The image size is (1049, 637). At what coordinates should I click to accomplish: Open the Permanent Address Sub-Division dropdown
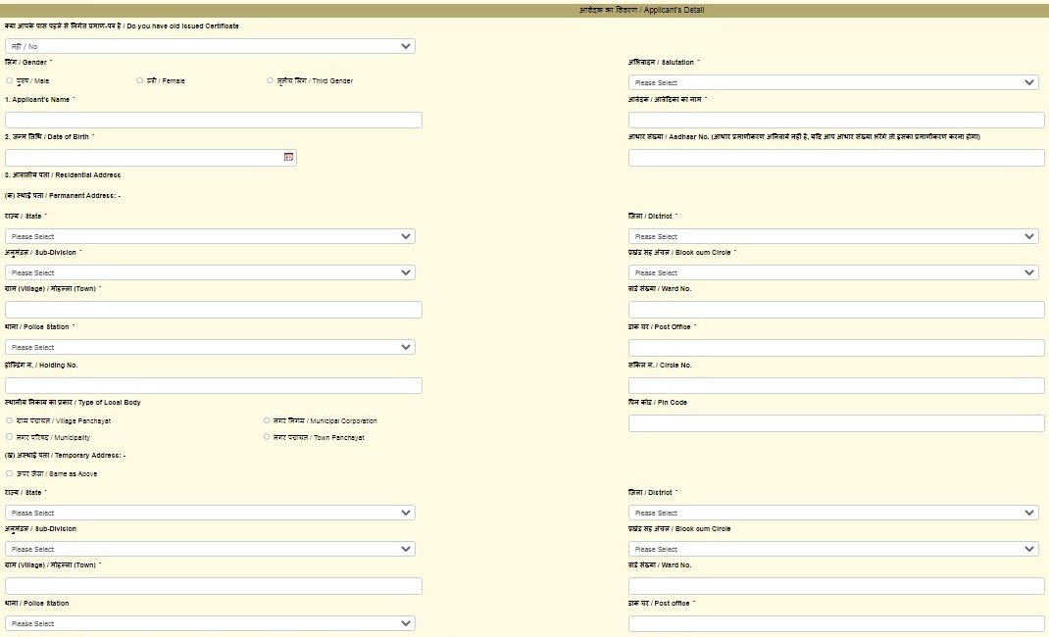pyautogui.click(x=210, y=272)
